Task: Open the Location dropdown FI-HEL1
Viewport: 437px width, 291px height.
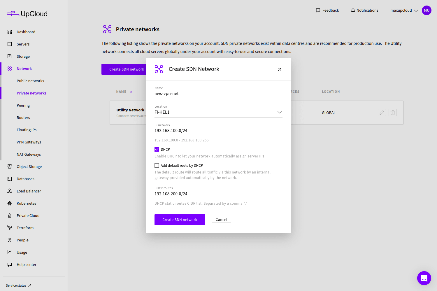Action: (218, 112)
